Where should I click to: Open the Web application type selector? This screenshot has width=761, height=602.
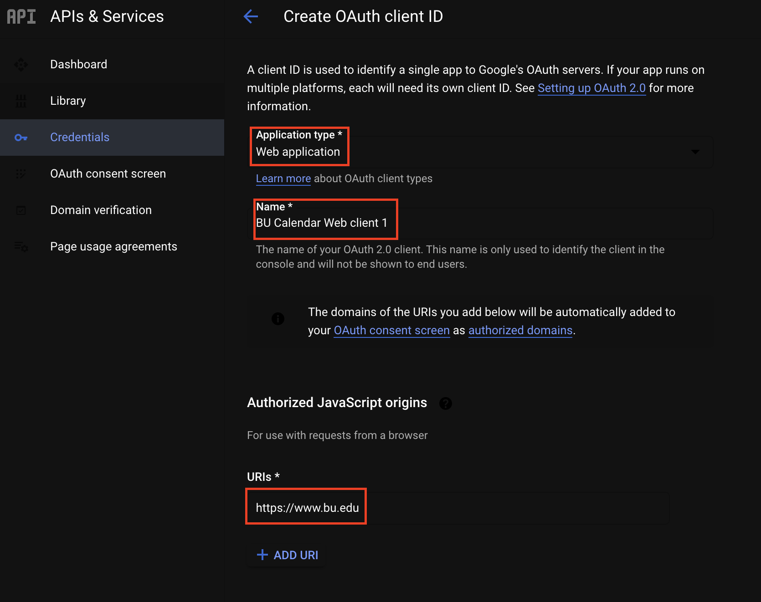tap(480, 152)
